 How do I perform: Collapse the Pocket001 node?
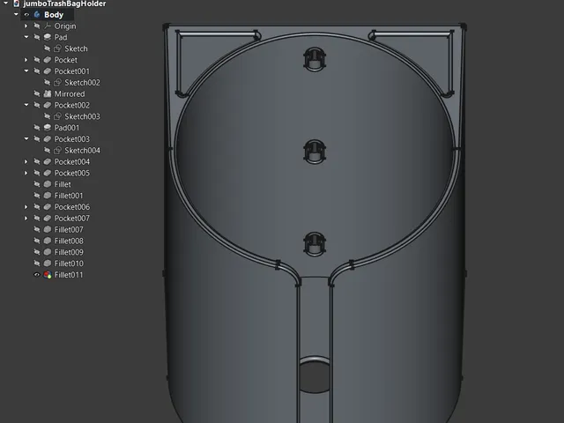coord(26,70)
